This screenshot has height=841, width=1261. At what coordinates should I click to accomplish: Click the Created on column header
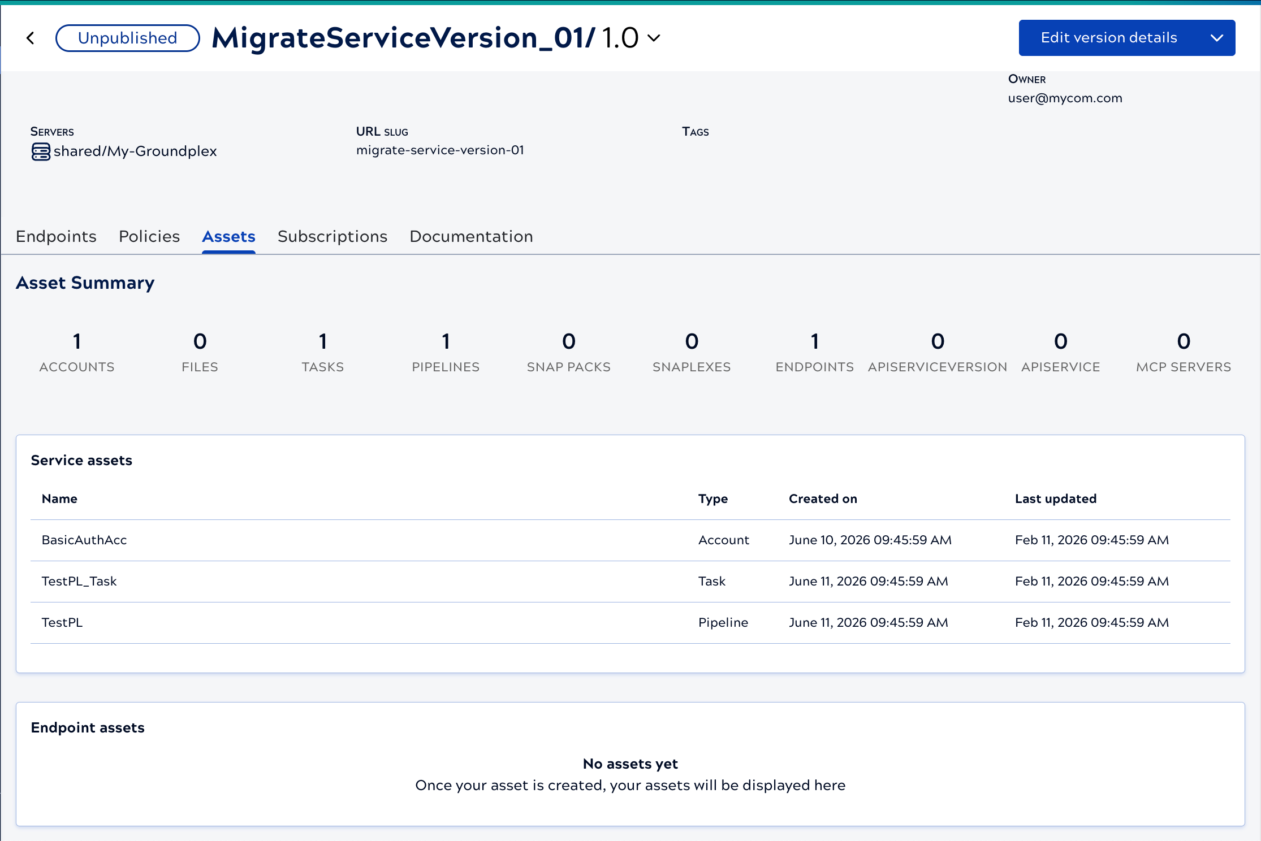(x=823, y=498)
